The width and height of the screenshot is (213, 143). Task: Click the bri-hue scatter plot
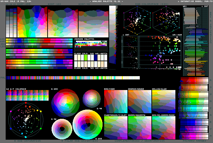point(160,52)
